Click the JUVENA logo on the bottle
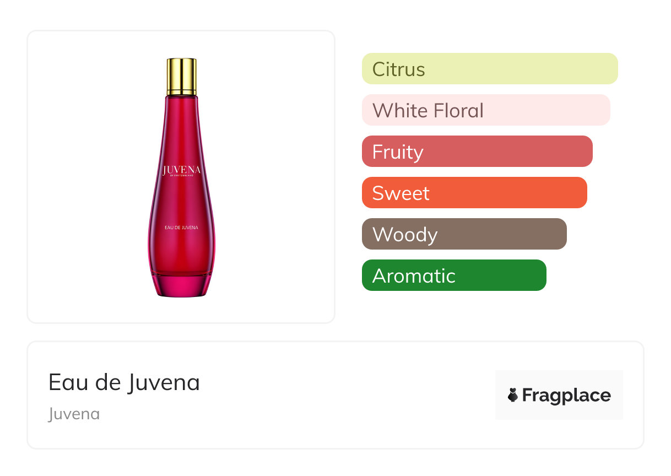671x476 pixels. click(x=181, y=170)
